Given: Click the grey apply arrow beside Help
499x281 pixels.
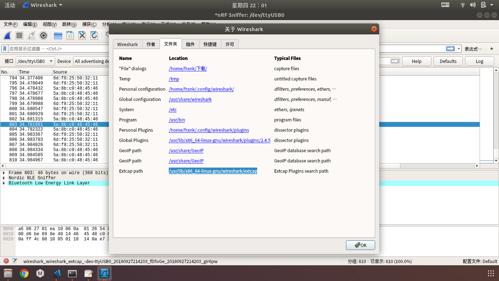Looking at the screenshot, I should pyautogui.click(x=395, y=61).
